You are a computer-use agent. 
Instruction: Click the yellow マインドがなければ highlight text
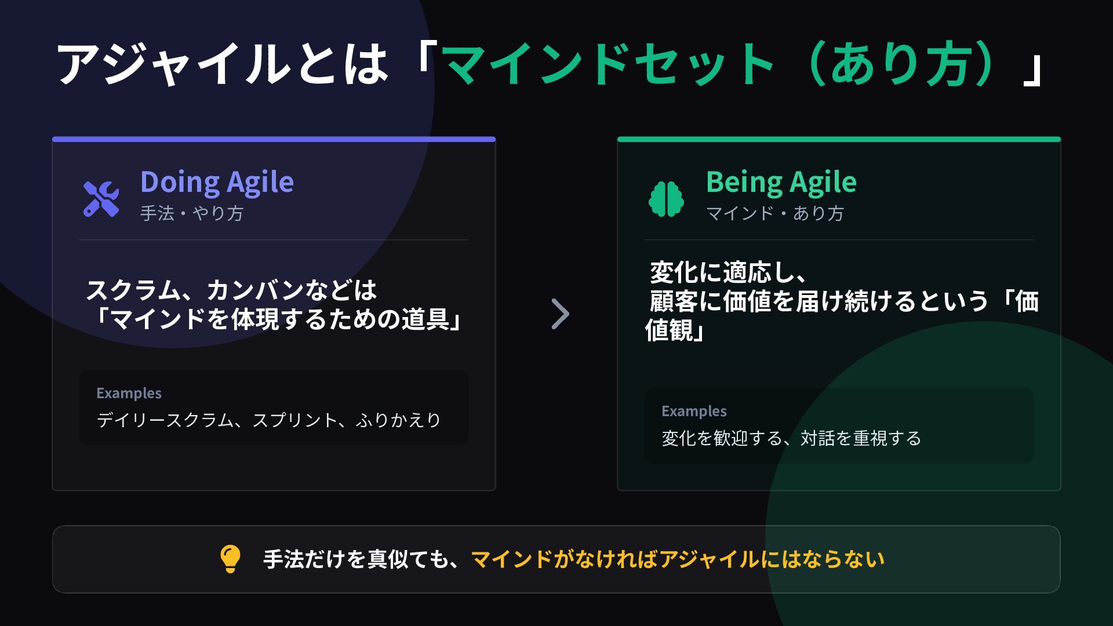pyautogui.click(x=677, y=559)
